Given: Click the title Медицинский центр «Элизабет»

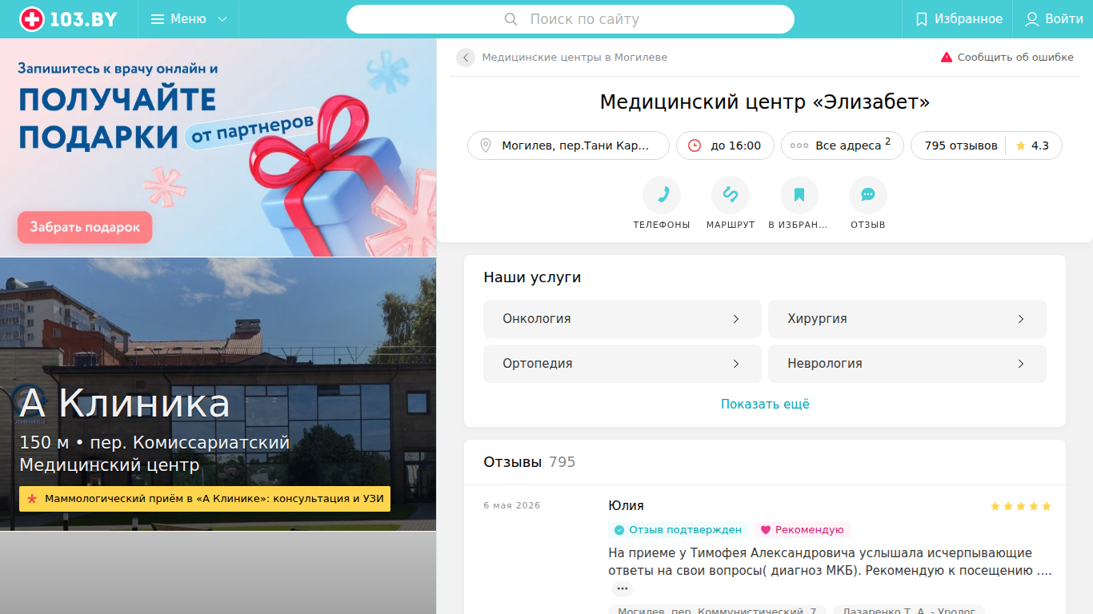Looking at the screenshot, I should tap(765, 102).
